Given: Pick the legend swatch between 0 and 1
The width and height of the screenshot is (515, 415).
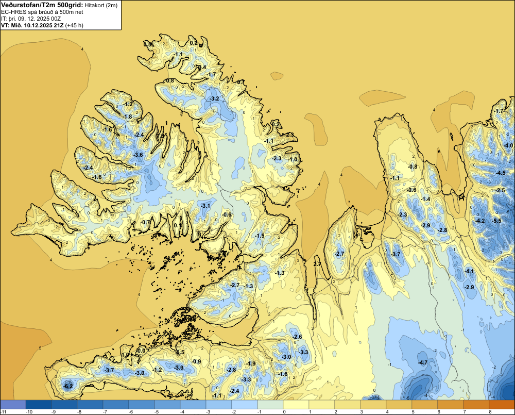Looking at the screenshot, I should click(x=296, y=405).
